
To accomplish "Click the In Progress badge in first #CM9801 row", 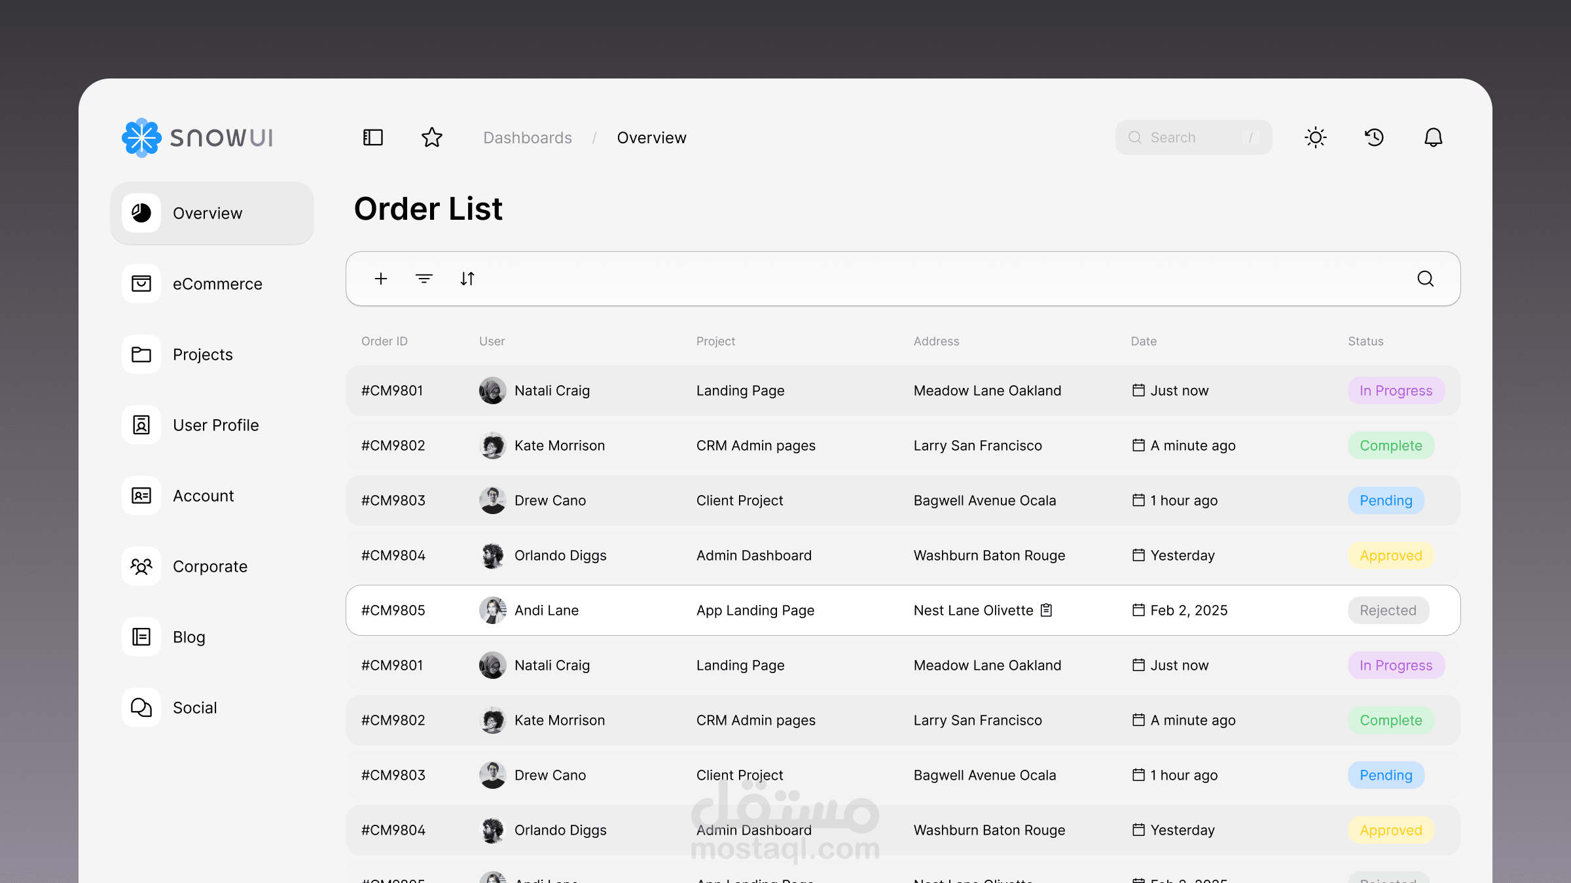I will pos(1396,390).
